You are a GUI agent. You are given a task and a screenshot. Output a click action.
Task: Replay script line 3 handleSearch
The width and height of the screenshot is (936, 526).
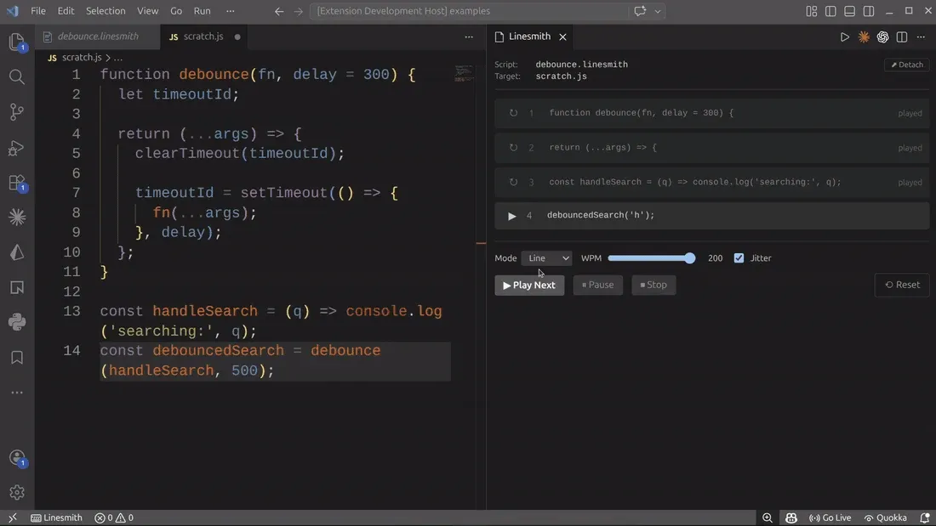tap(513, 182)
